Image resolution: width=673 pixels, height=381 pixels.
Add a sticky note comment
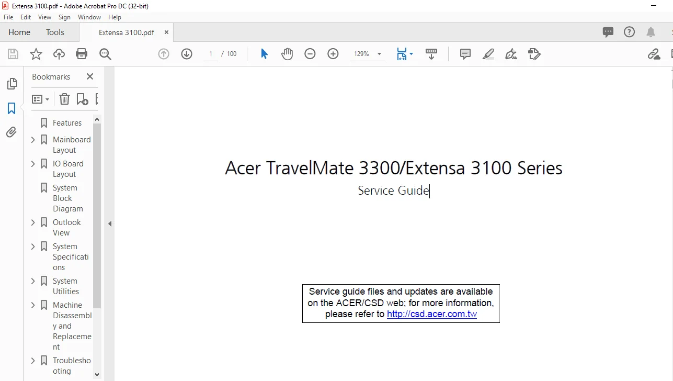(x=465, y=54)
